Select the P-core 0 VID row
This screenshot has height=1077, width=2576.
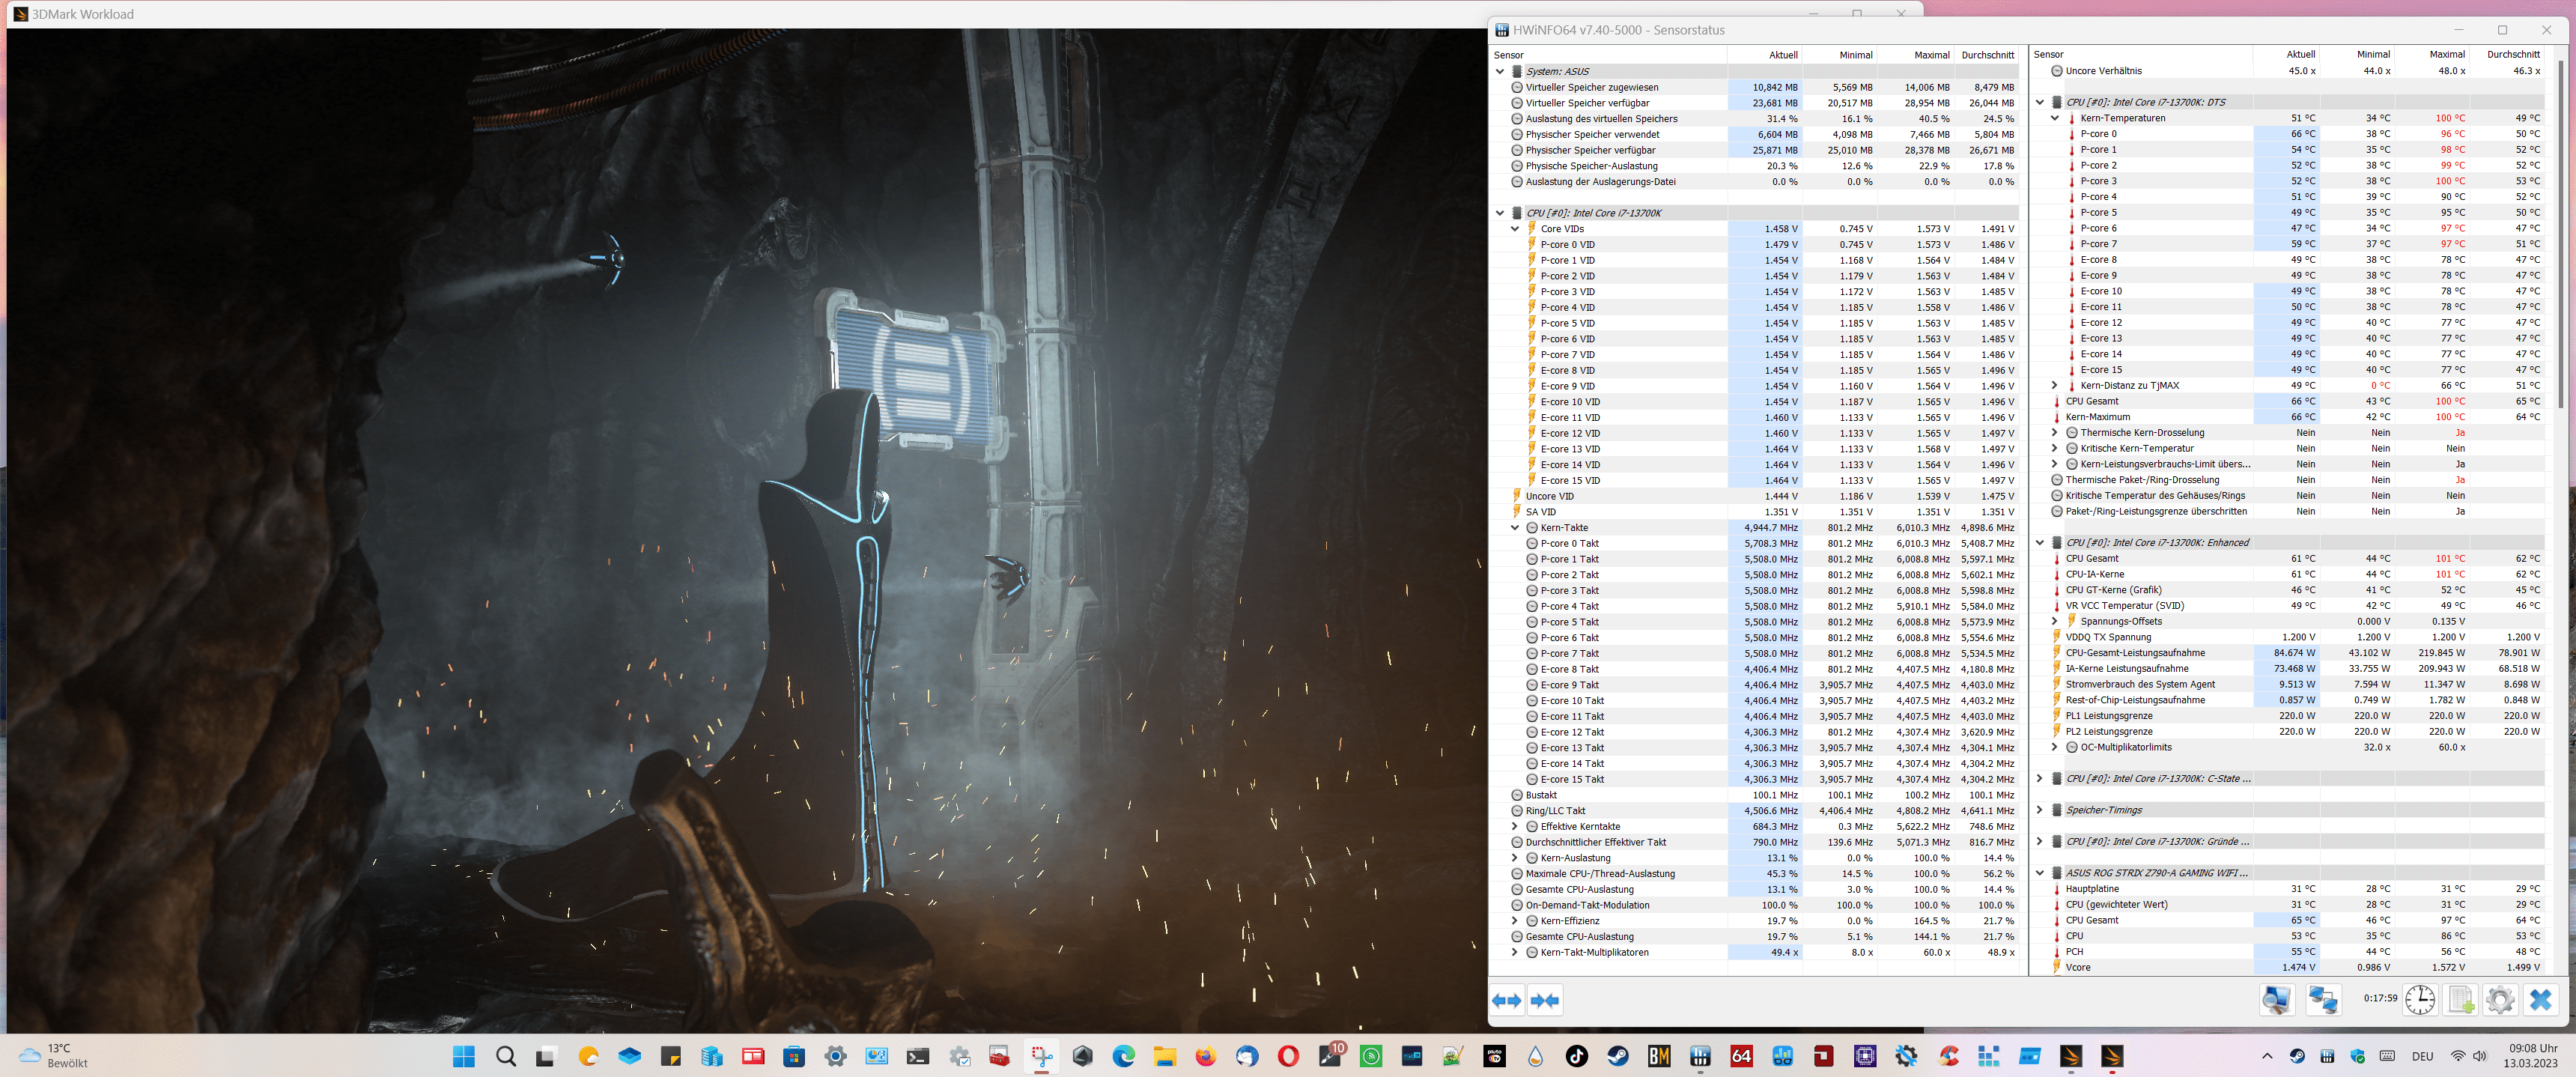pos(1755,244)
